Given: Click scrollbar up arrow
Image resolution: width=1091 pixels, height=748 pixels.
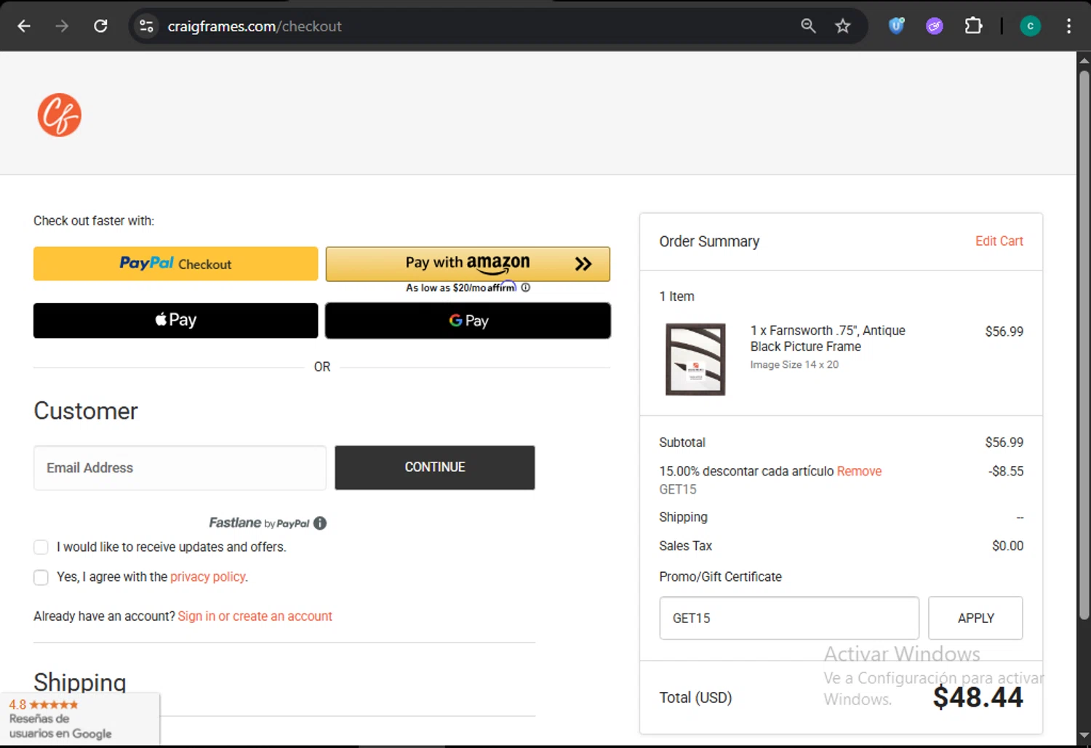Looking at the screenshot, I should tap(1084, 60).
